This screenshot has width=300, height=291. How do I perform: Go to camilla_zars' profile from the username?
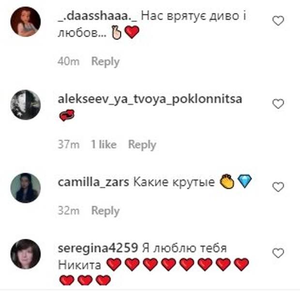[93, 182]
